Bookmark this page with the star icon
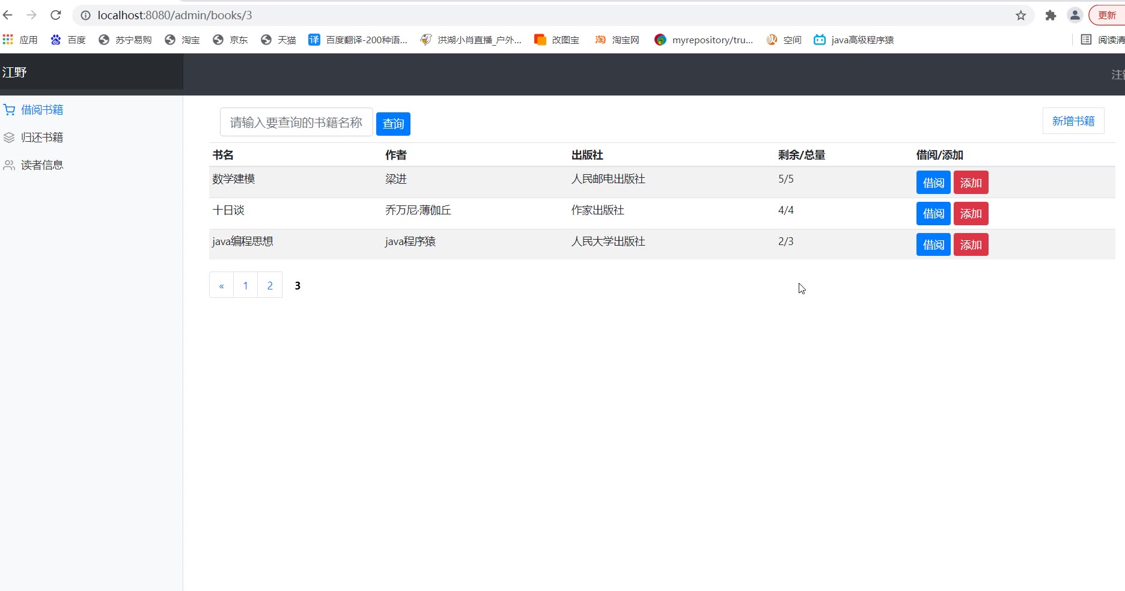This screenshot has height=591, width=1125. click(x=1020, y=16)
